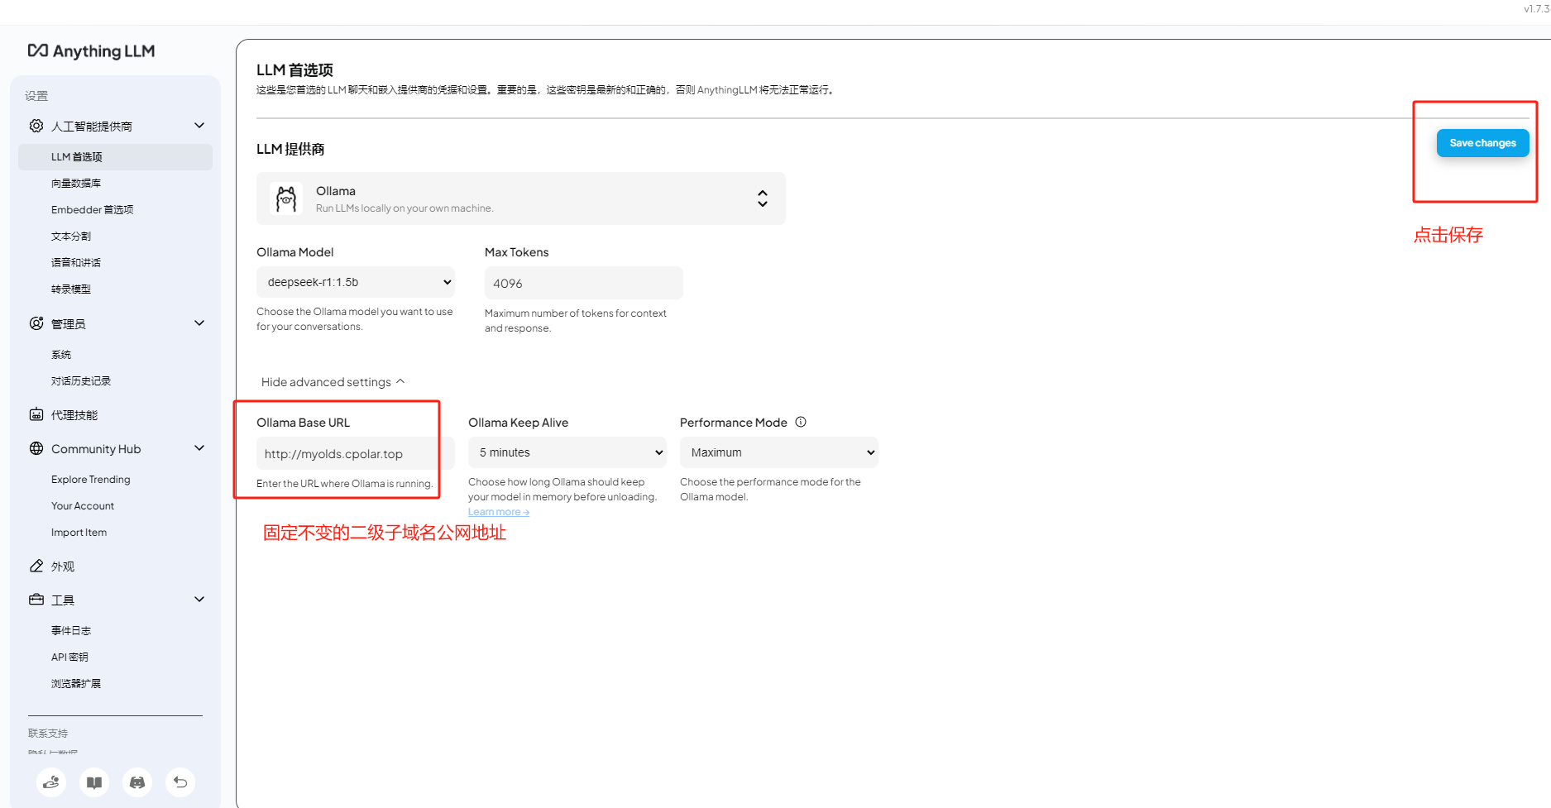This screenshot has width=1551, height=808.
Task: Open 转录模型 settings
Action: [x=71, y=289]
